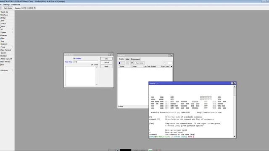Open the Mesh menu entry
The image size is (269, 151).
[x=3, y=26]
